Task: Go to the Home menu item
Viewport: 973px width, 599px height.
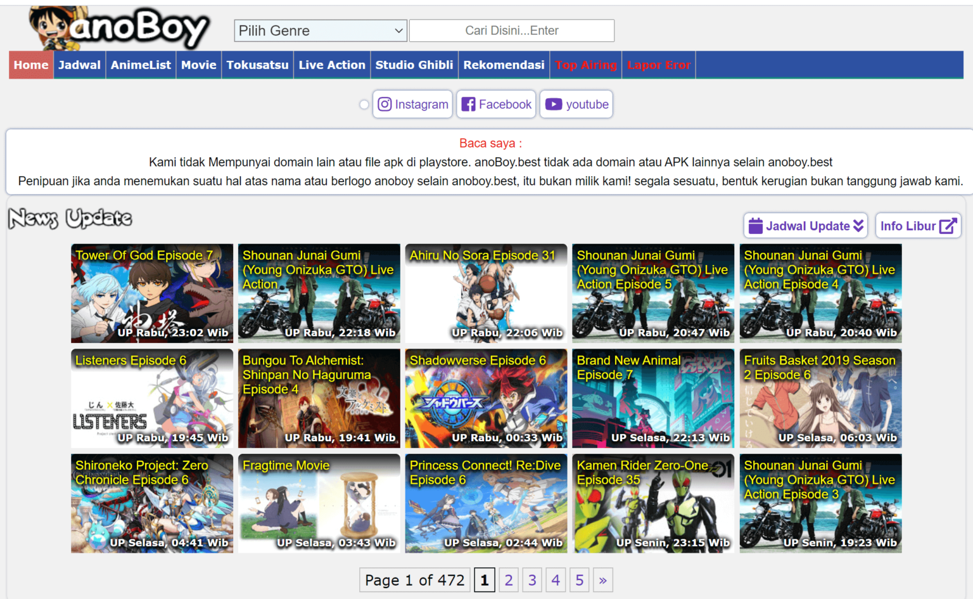Action: [x=31, y=65]
